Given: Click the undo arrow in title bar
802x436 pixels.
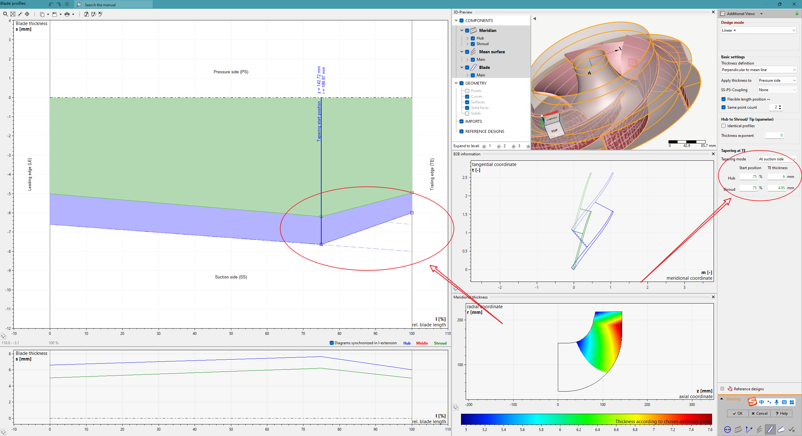Looking at the screenshot, I should [x=51, y=4].
